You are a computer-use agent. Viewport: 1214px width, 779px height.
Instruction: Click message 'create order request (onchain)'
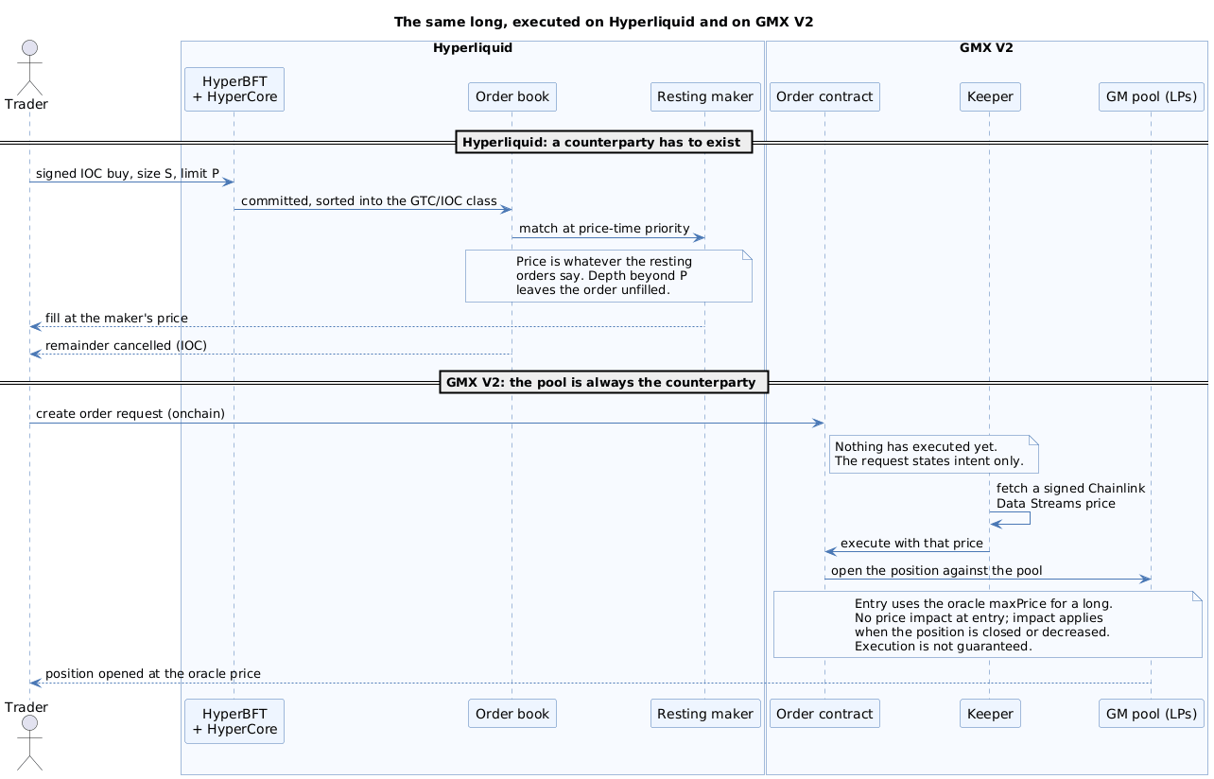pos(130,415)
